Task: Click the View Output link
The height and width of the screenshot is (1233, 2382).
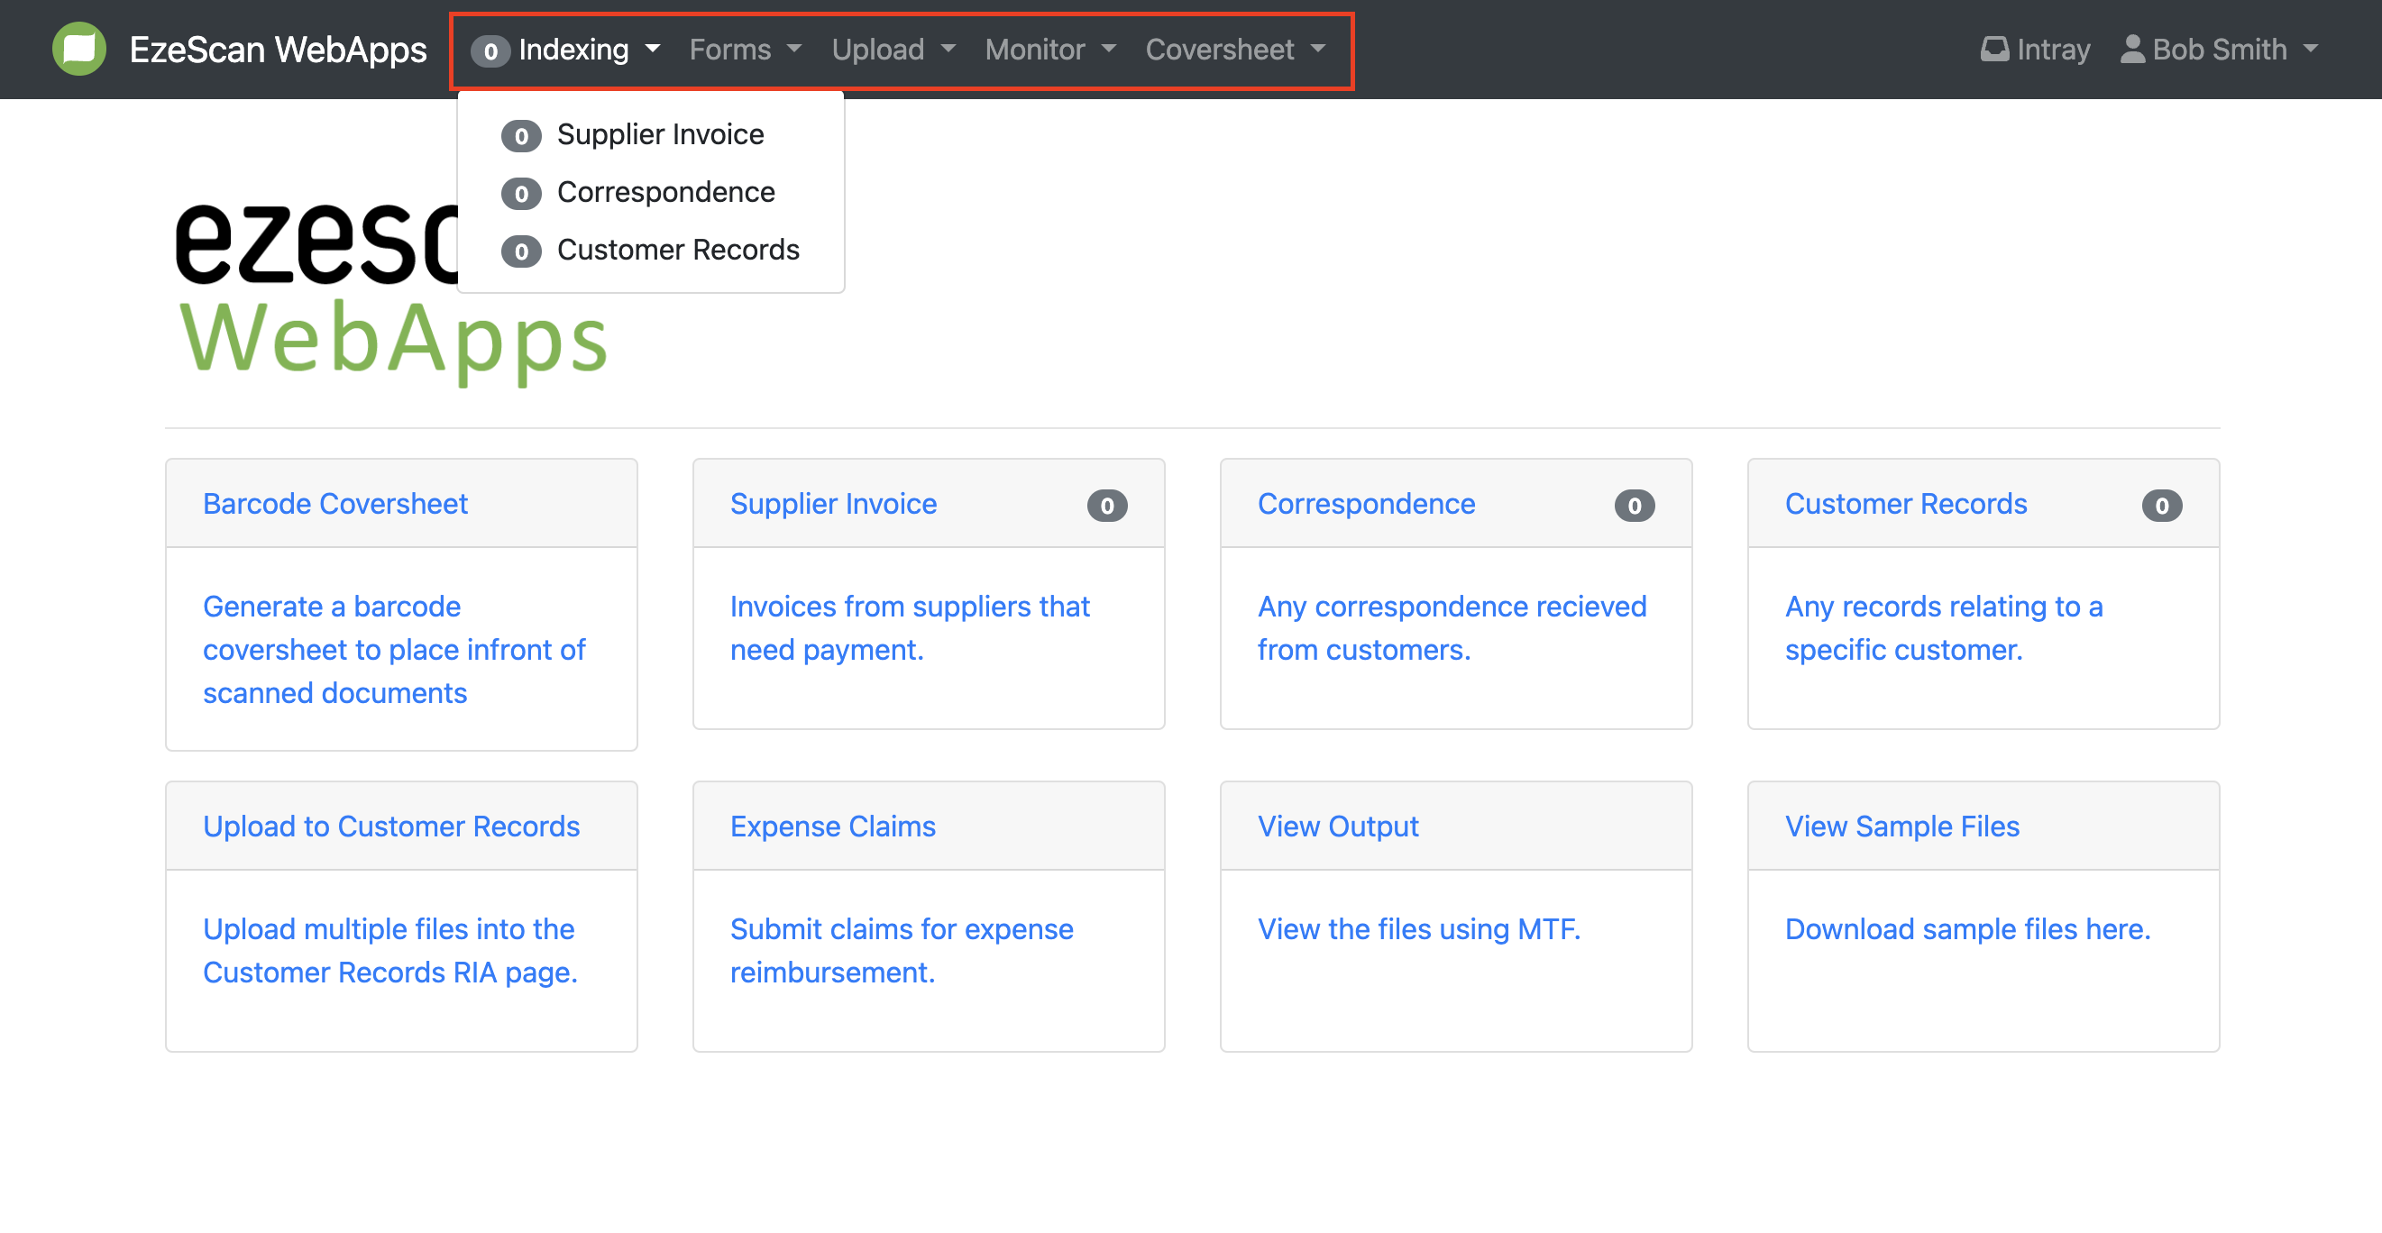Action: click(x=1337, y=827)
